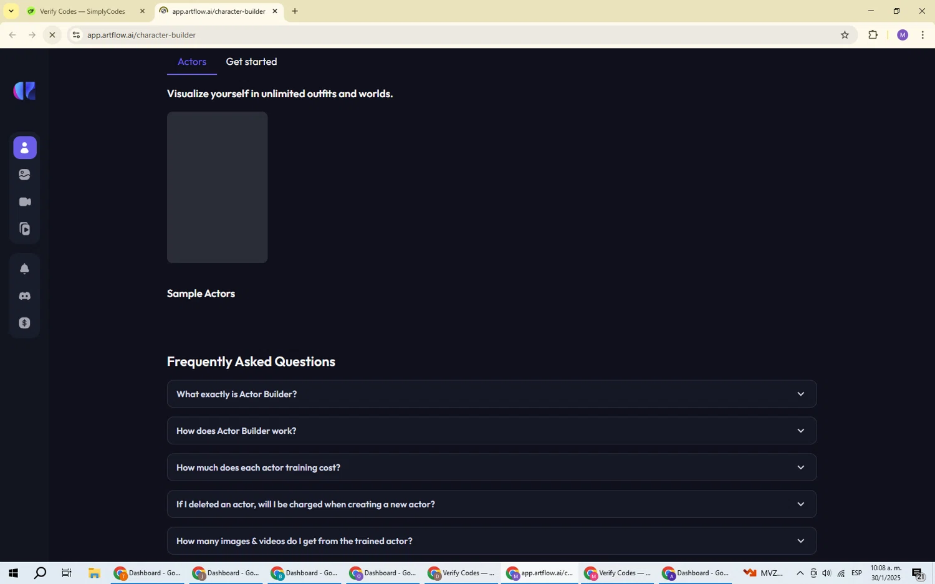
Task: Open the Verify Codes taskbar item beside Dashboard windows
Action: 461,573
